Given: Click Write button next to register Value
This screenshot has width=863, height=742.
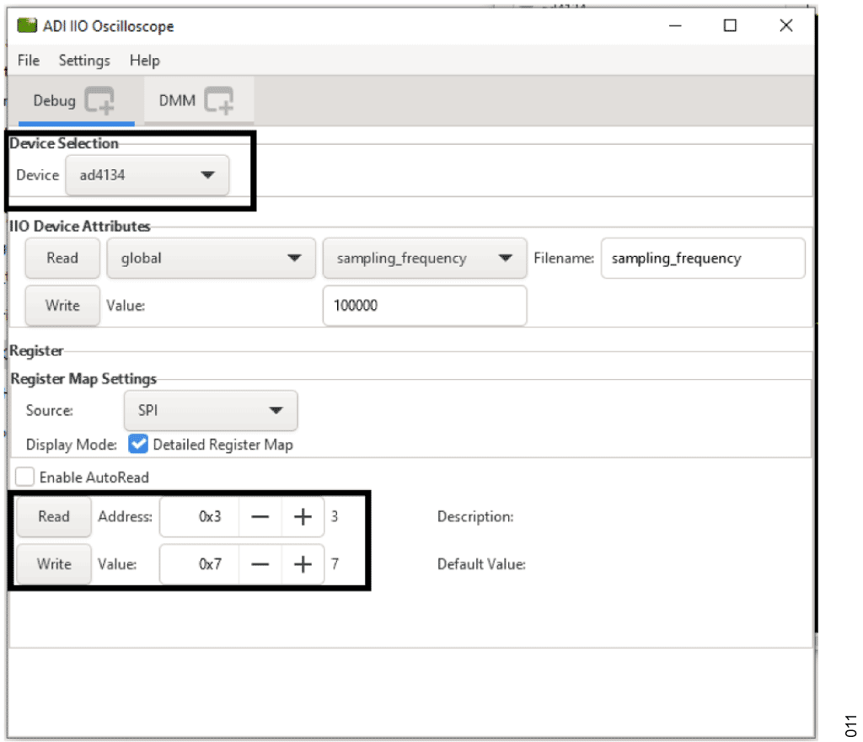Looking at the screenshot, I should pos(54,564).
